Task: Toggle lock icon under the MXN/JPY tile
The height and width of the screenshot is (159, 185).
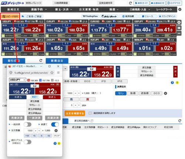Action: point(135,54)
